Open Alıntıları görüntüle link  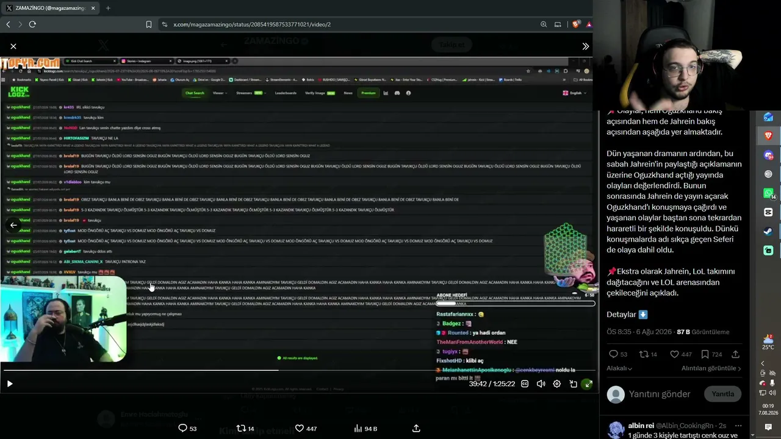pyautogui.click(x=711, y=368)
